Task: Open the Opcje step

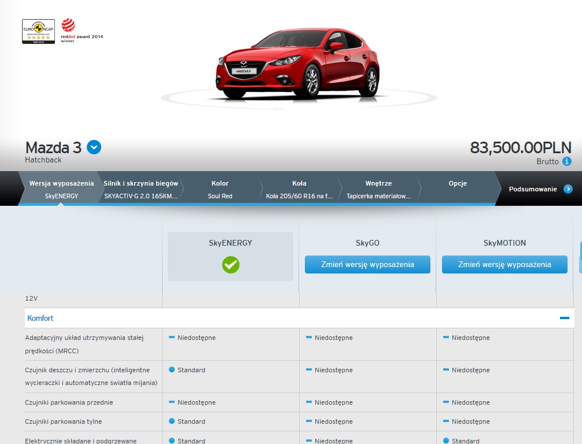Action: [458, 189]
